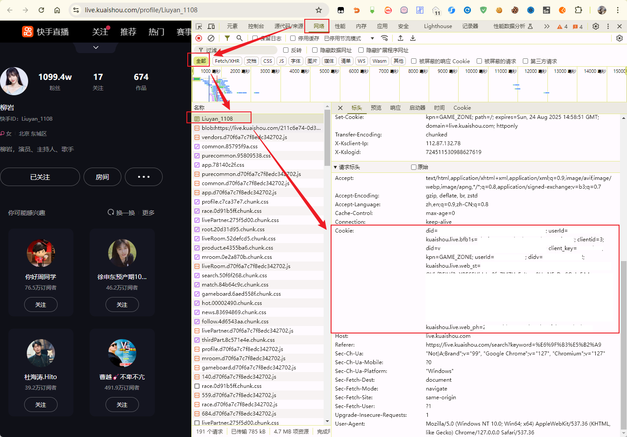Click 关注 under 你好周同学
The height and width of the screenshot is (437, 627).
[x=40, y=304]
